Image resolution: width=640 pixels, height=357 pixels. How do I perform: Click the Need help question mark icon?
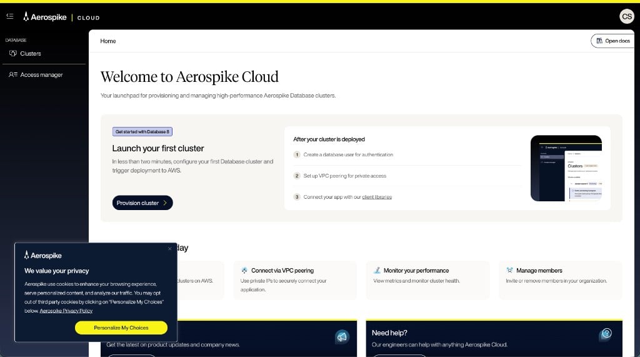coord(606,334)
